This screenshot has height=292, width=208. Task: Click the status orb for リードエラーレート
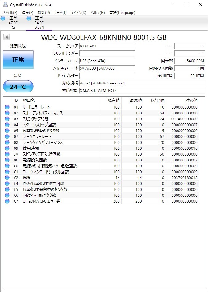point(7,107)
